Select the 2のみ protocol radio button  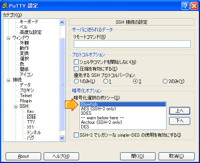(165, 81)
